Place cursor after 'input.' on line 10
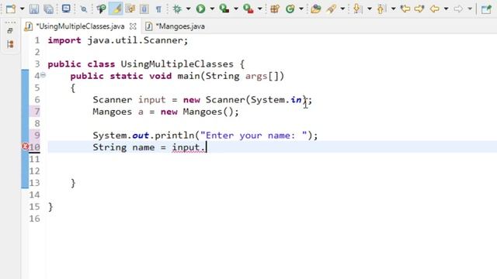The image size is (497, 279). 207,147
